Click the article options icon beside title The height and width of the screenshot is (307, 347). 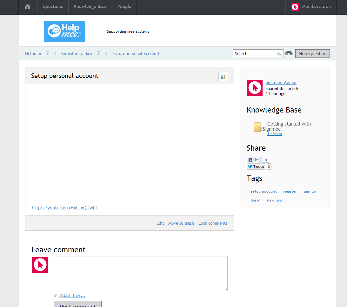tap(223, 77)
